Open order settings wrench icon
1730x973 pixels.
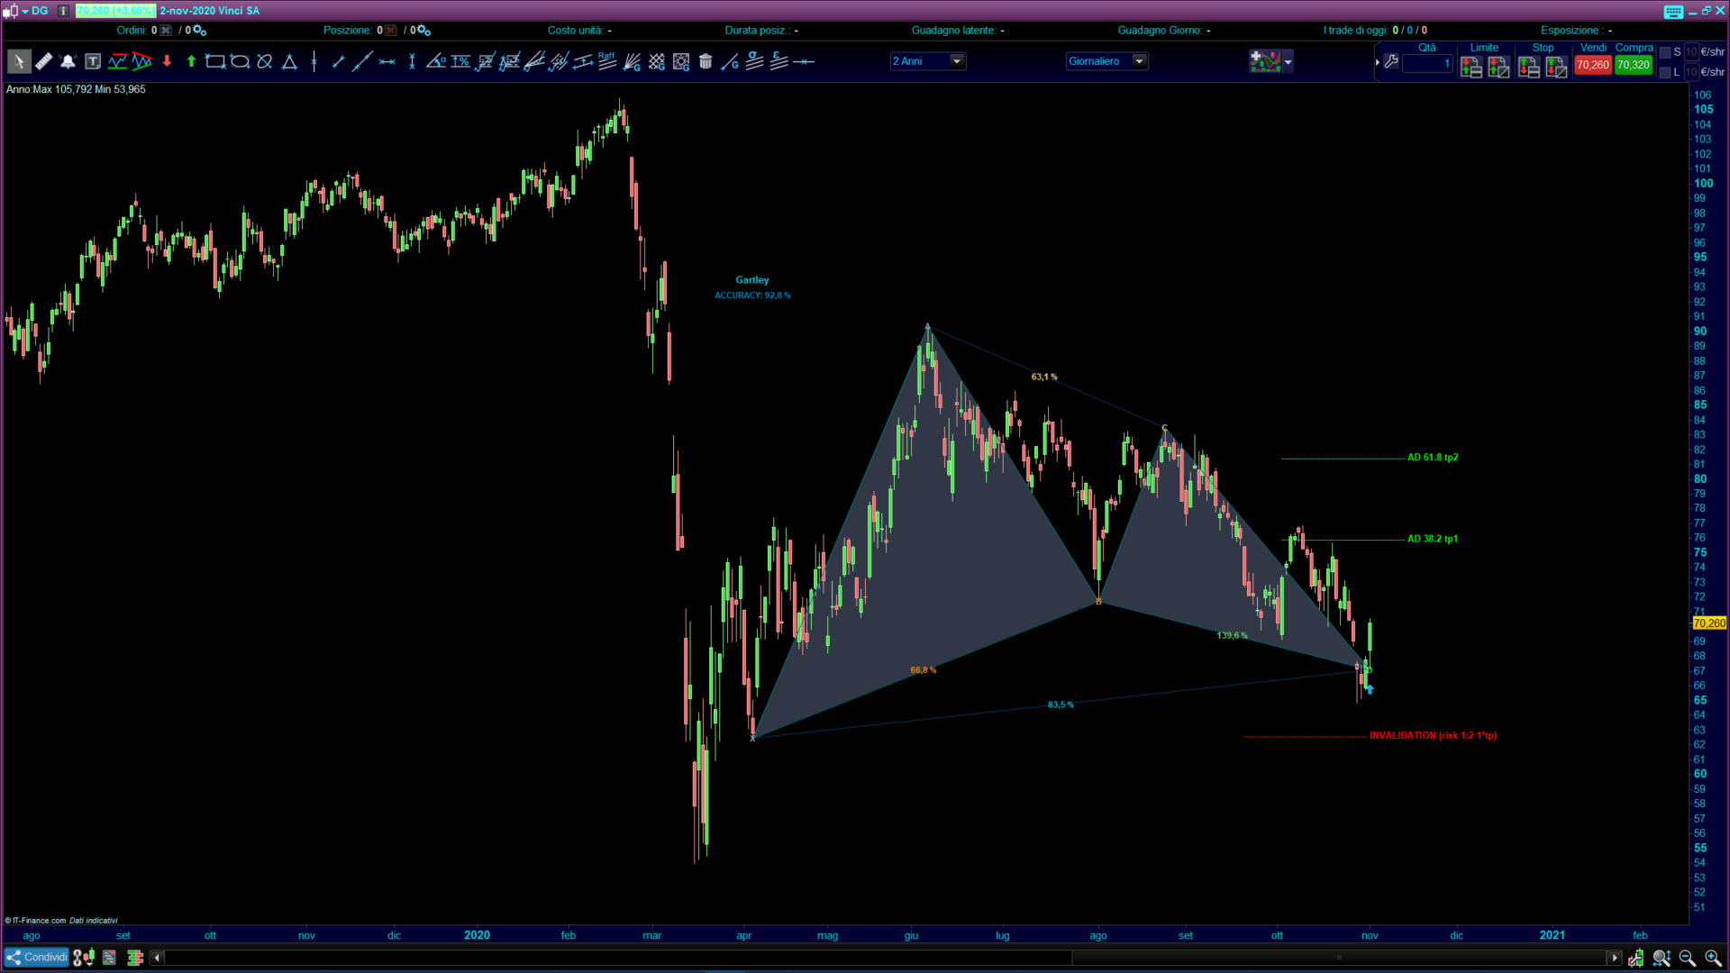click(1391, 61)
